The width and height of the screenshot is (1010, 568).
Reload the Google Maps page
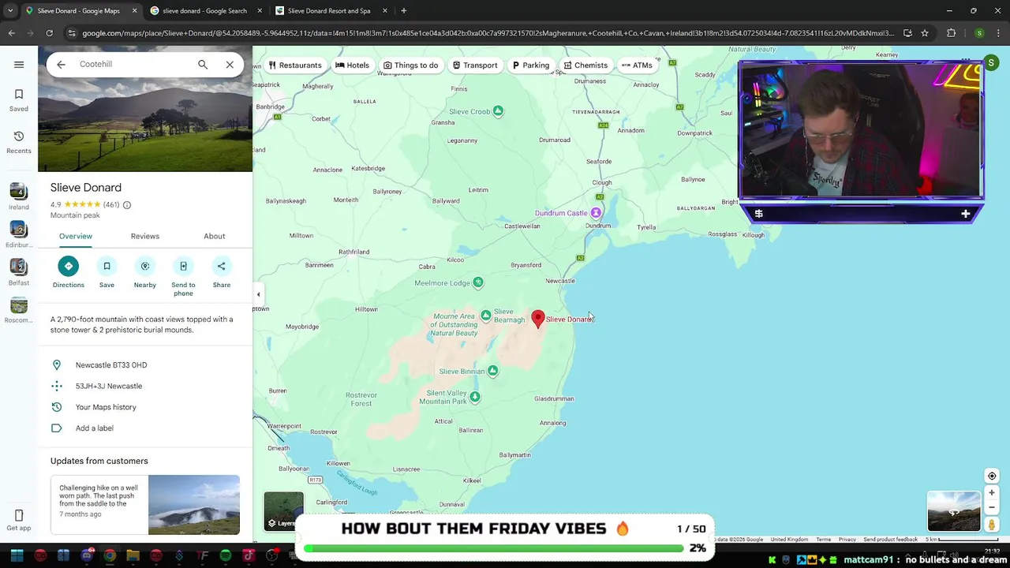49,33
